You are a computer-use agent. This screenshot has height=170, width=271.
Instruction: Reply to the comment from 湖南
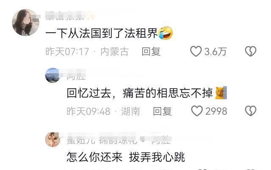162,111
